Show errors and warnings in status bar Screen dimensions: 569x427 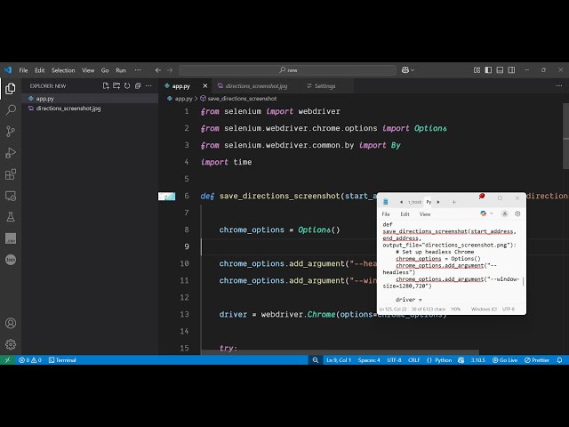click(30, 360)
